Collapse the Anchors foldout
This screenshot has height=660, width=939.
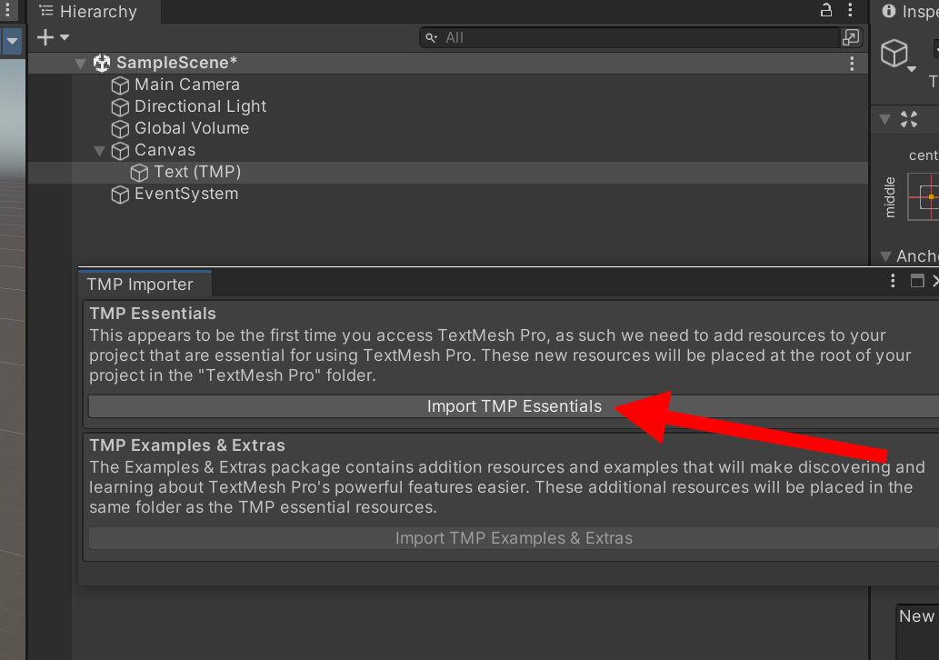coord(885,256)
